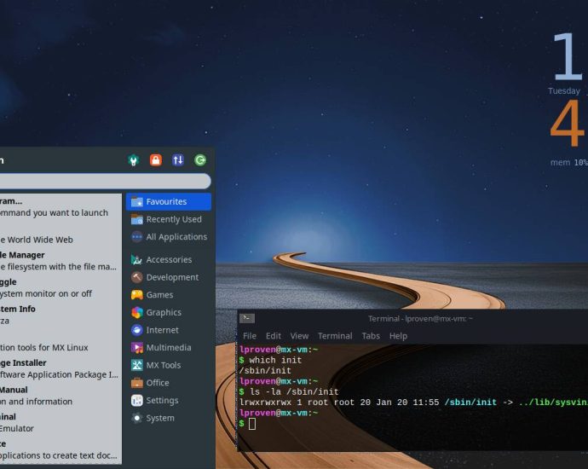This screenshot has width=588, height=469.
Task: Open the Terminal File menu
Action: [250, 336]
